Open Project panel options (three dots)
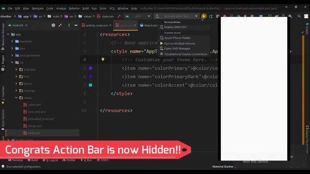The image size is (310, 174). click(x=69, y=25)
